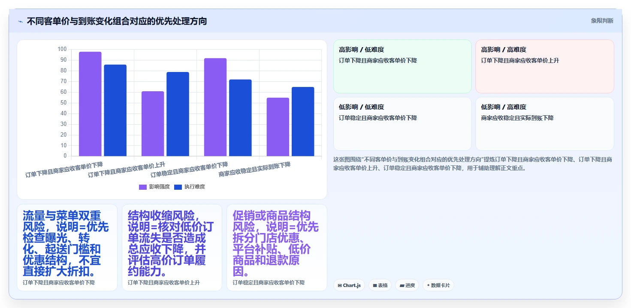Click the 象限判断 label in the header
Screen dimensions: 631x308
(602, 21)
